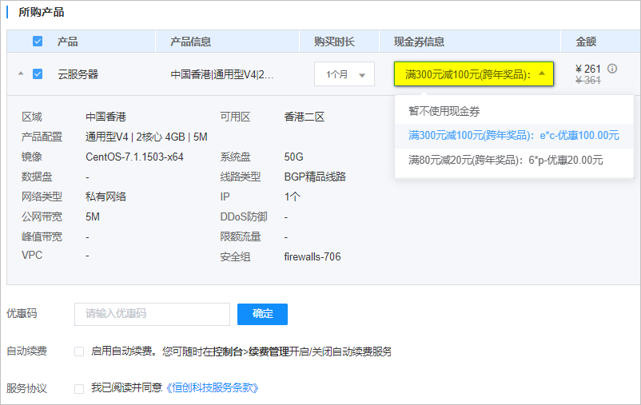Click the 购买时长 column header
Screen dimensions: 641x405
[334, 42]
